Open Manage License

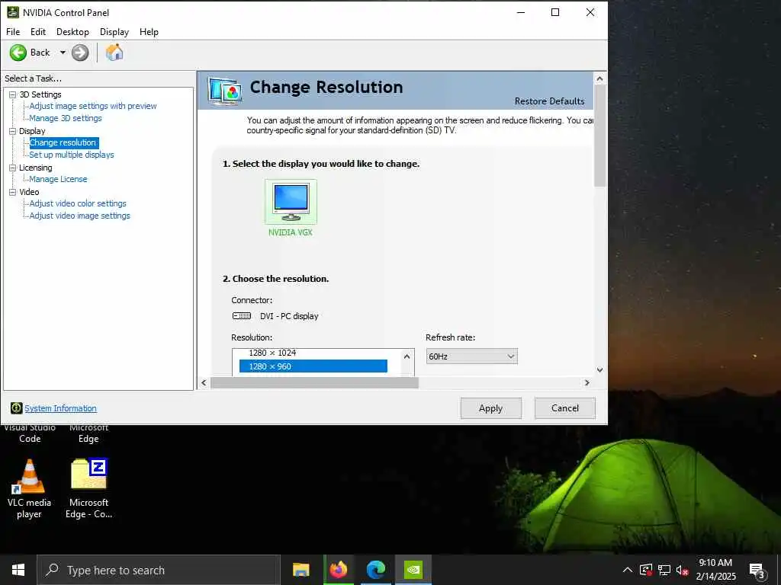point(58,179)
